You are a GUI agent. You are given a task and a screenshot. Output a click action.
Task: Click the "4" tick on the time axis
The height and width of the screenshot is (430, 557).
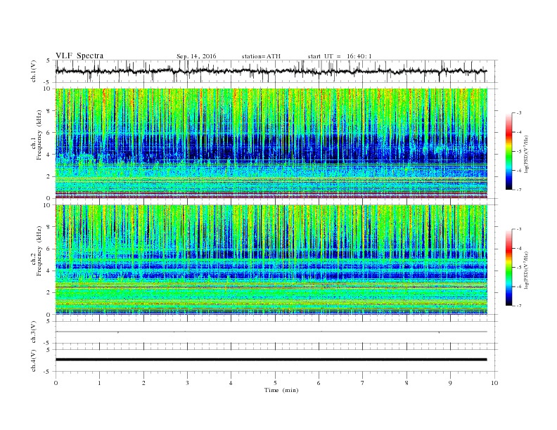point(231,383)
